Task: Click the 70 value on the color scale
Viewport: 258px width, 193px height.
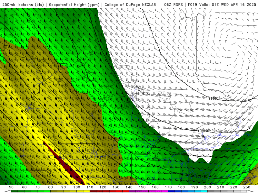Action: point(37,187)
